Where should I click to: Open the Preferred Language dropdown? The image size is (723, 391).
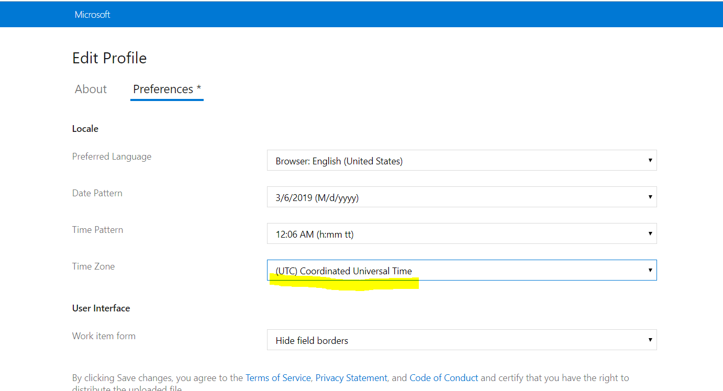pyautogui.click(x=462, y=160)
